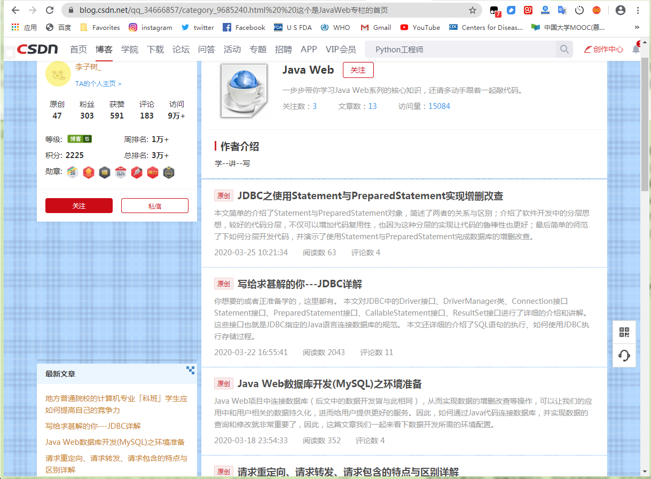The height and width of the screenshot is (479, 651).
Task: Follow the Java Web column via 关注
Action: click(358, 70)
